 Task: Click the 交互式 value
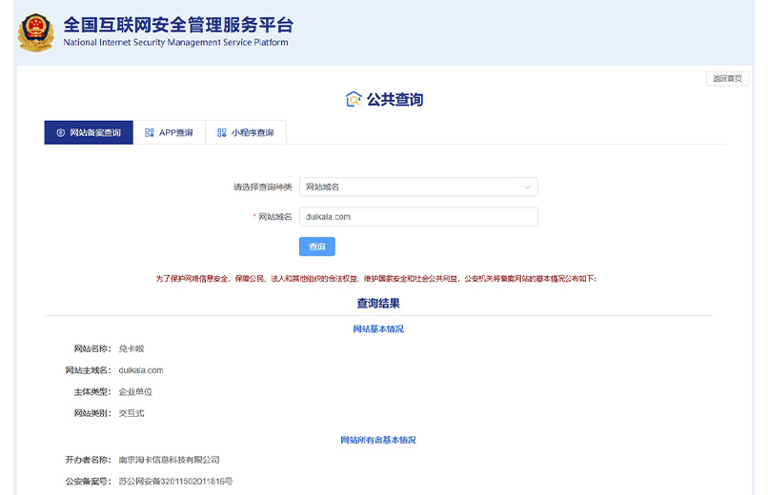[131, 413]
